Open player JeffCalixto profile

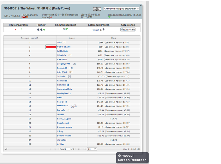(63, 51)
